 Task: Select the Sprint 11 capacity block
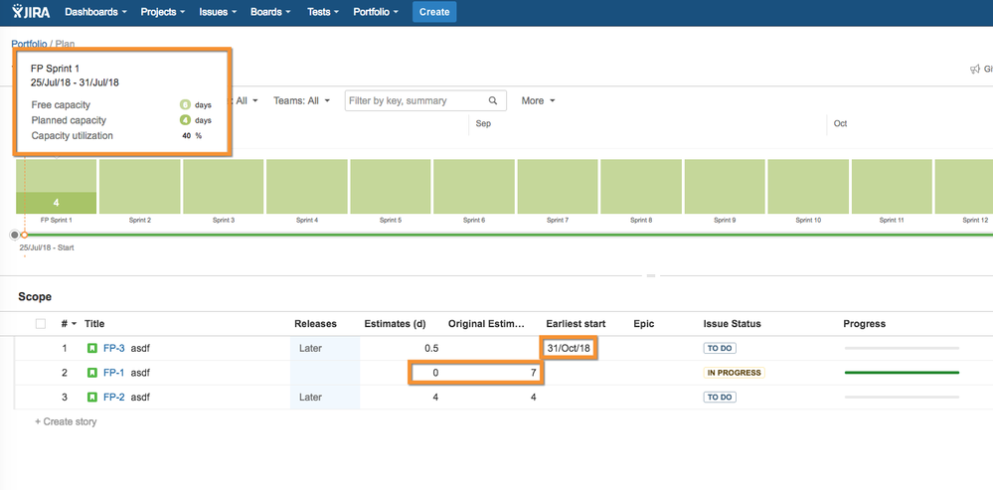pyautogui.click(x=892, y=186)
